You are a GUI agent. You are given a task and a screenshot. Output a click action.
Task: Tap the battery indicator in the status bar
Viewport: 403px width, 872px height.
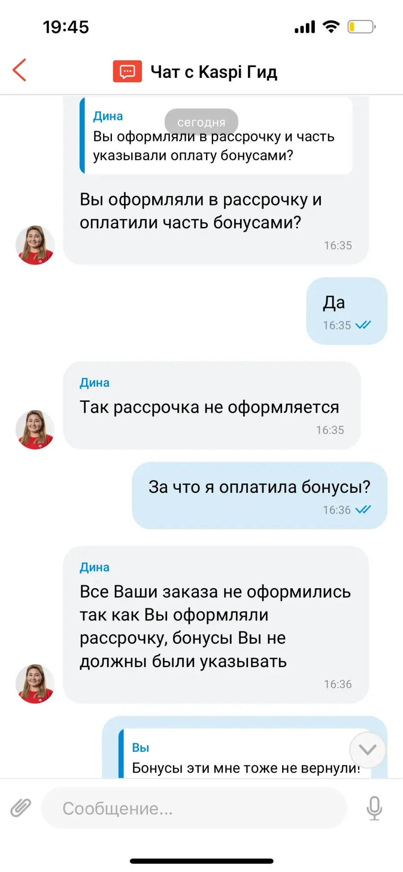click(x=361, y=27)
